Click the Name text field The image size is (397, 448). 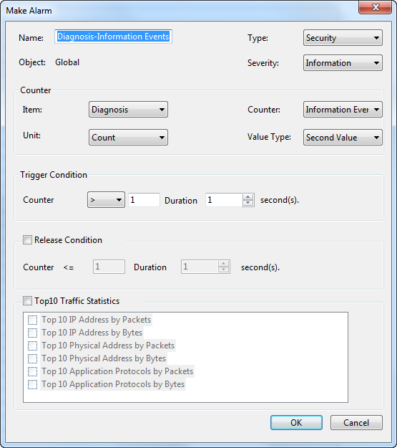click(113, 37)
